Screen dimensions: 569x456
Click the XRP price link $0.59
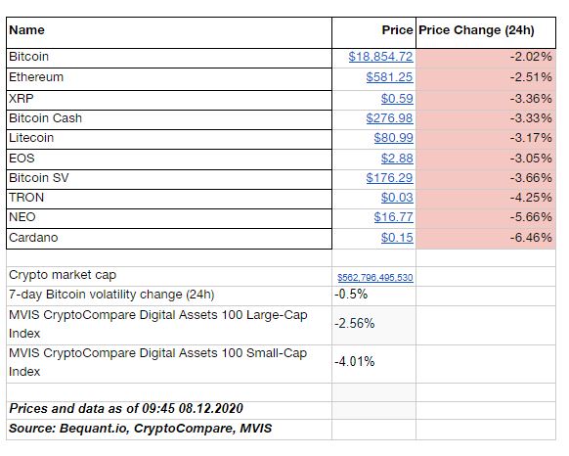397,99
